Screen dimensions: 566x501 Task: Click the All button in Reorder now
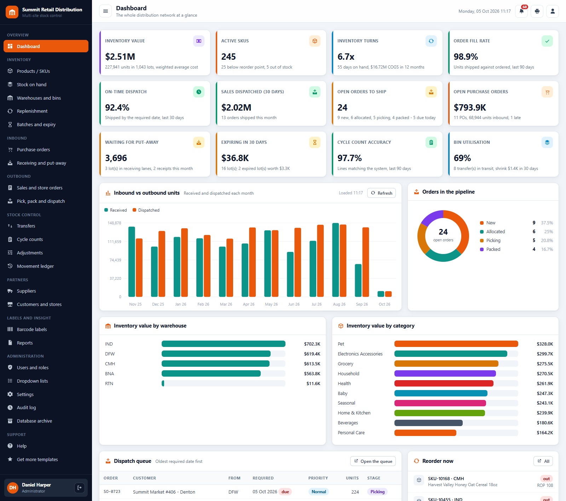(543, 461)
